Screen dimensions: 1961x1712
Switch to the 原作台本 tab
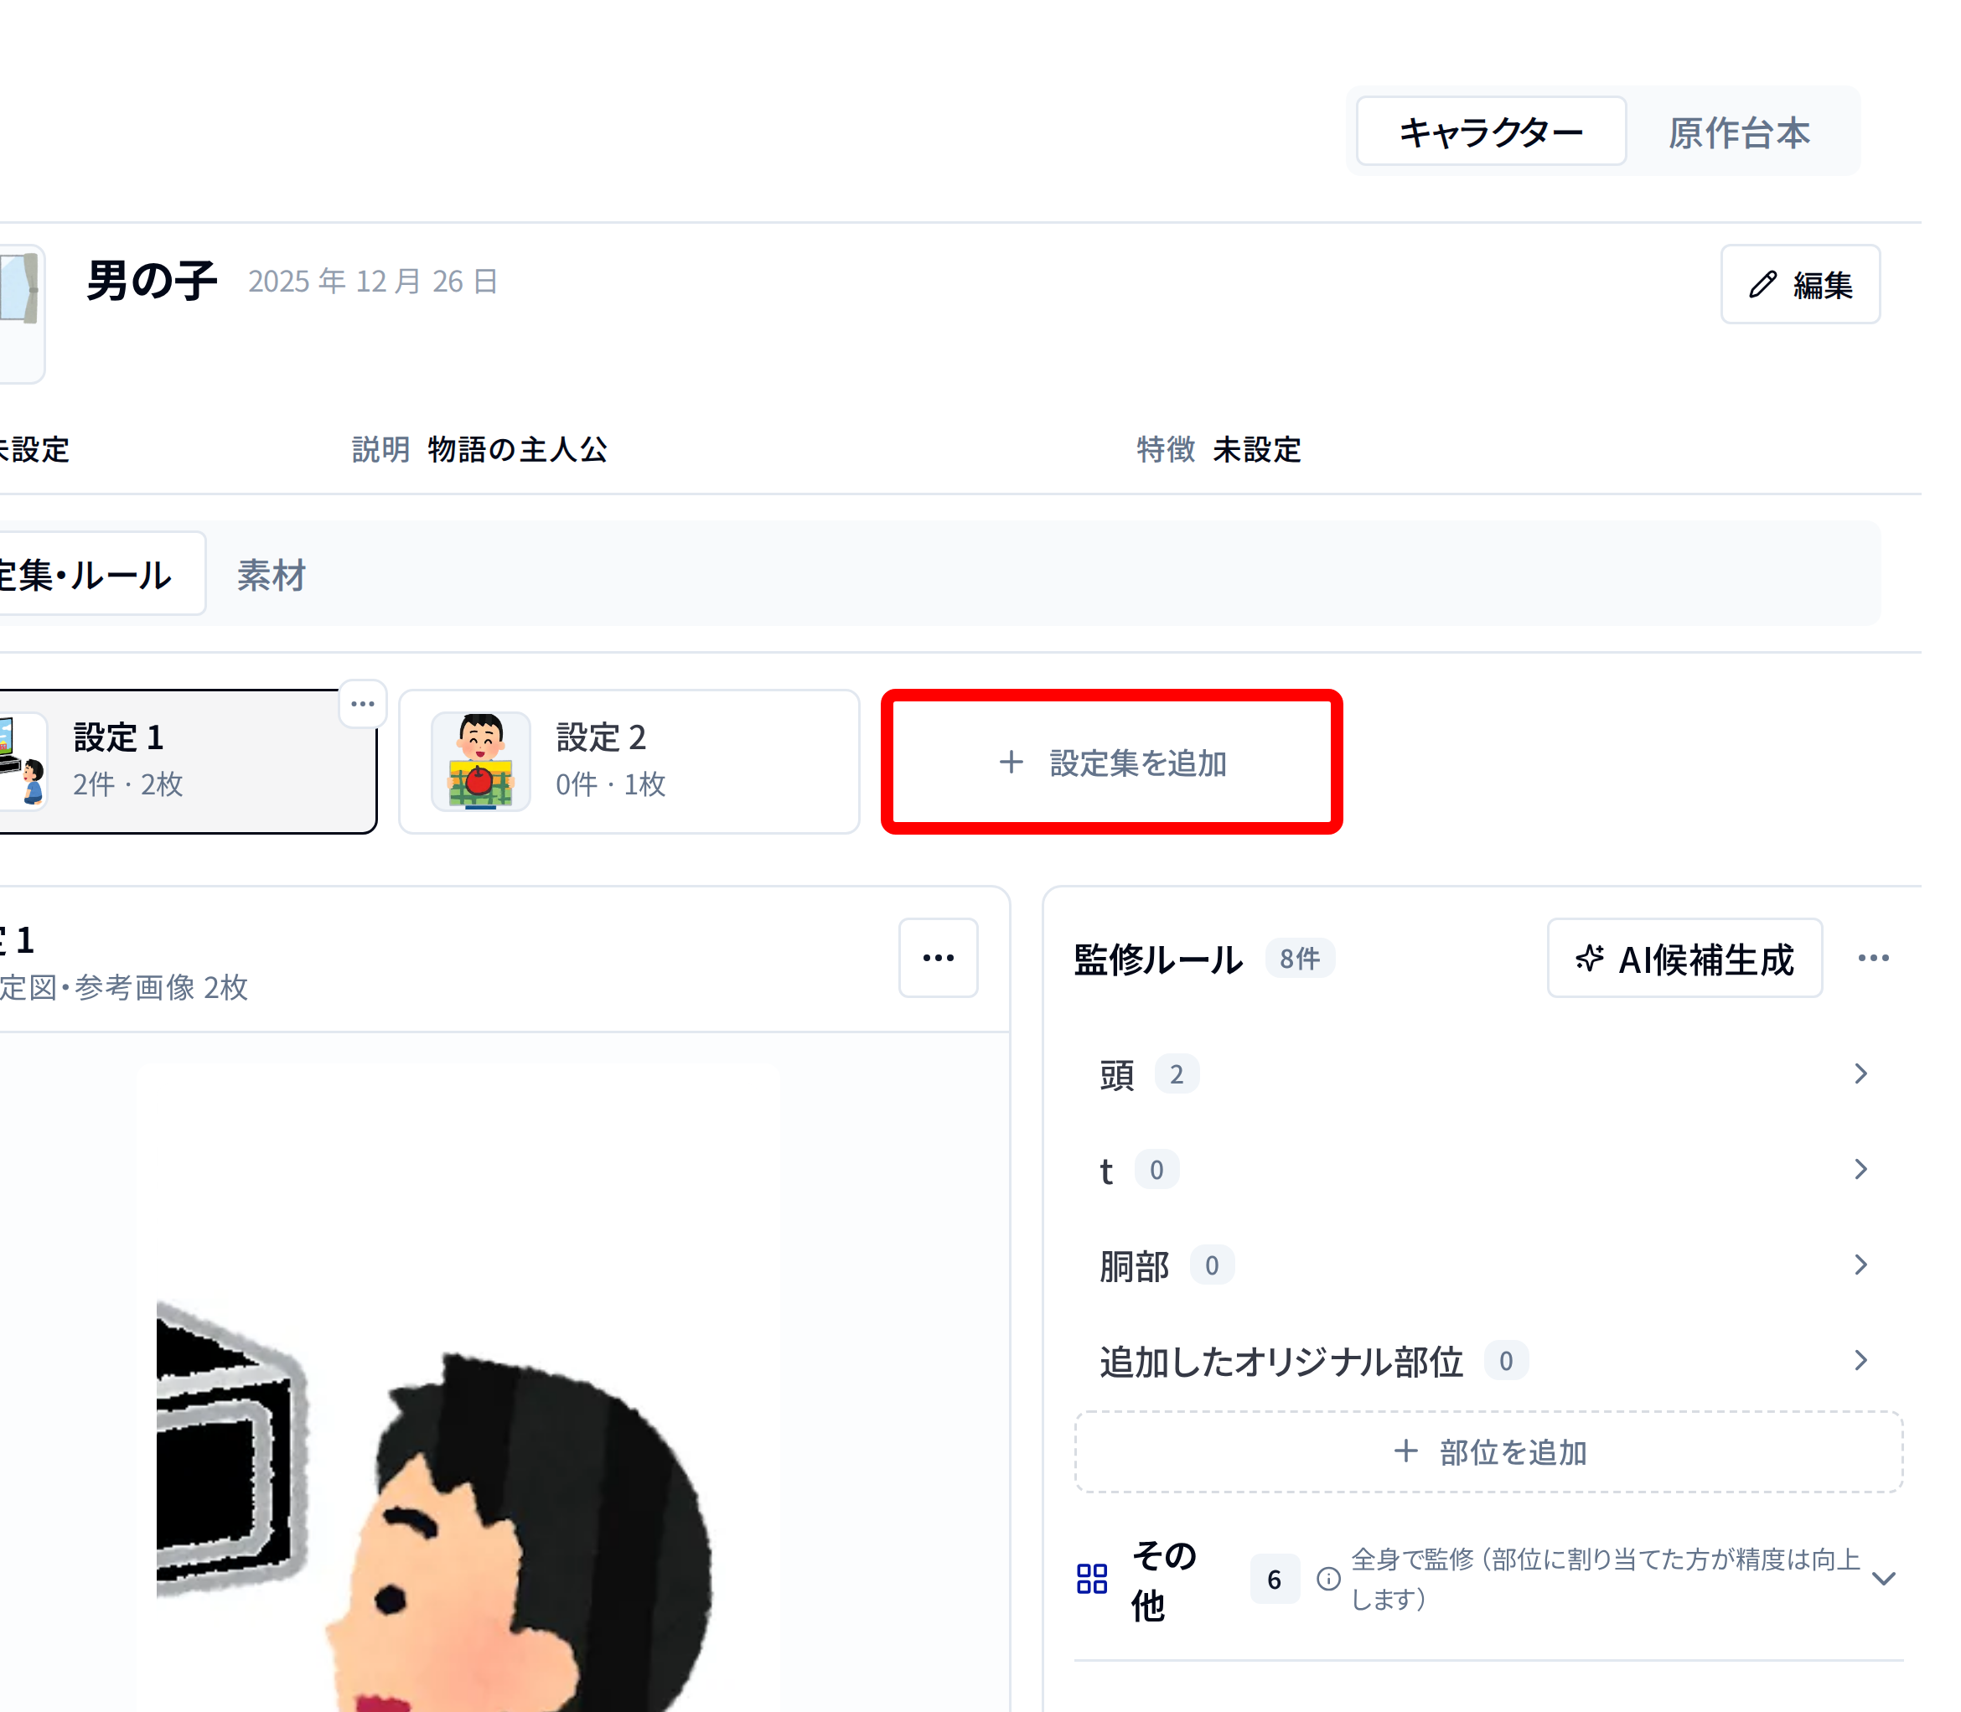click(x=1738, y=132)
